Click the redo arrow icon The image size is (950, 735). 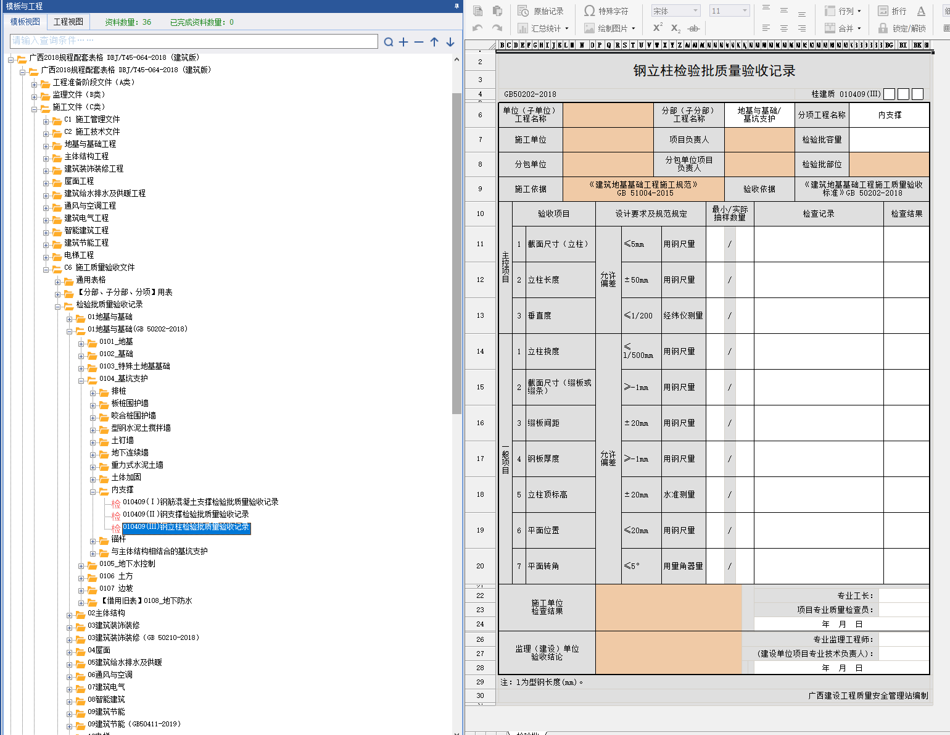coord(497,28)
